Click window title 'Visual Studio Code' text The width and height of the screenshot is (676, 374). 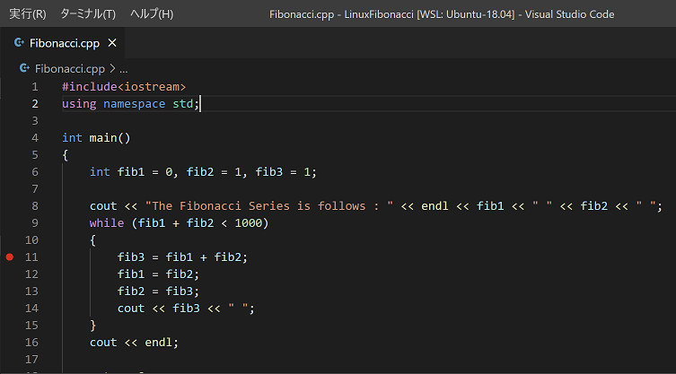click(x=569, y=14)
